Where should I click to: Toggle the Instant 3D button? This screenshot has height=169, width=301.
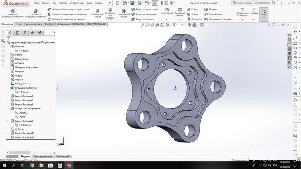pyautogui.click(x=263, y=14)
